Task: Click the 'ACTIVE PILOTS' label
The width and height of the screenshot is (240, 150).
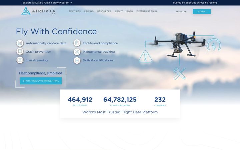Action: pos(80,105)
